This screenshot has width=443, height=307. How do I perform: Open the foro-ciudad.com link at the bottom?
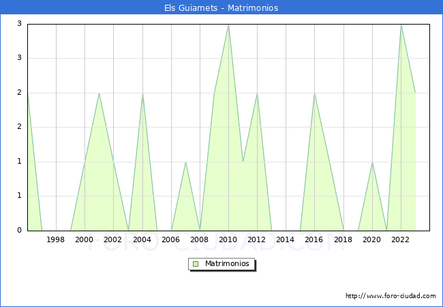pos(391,296)
